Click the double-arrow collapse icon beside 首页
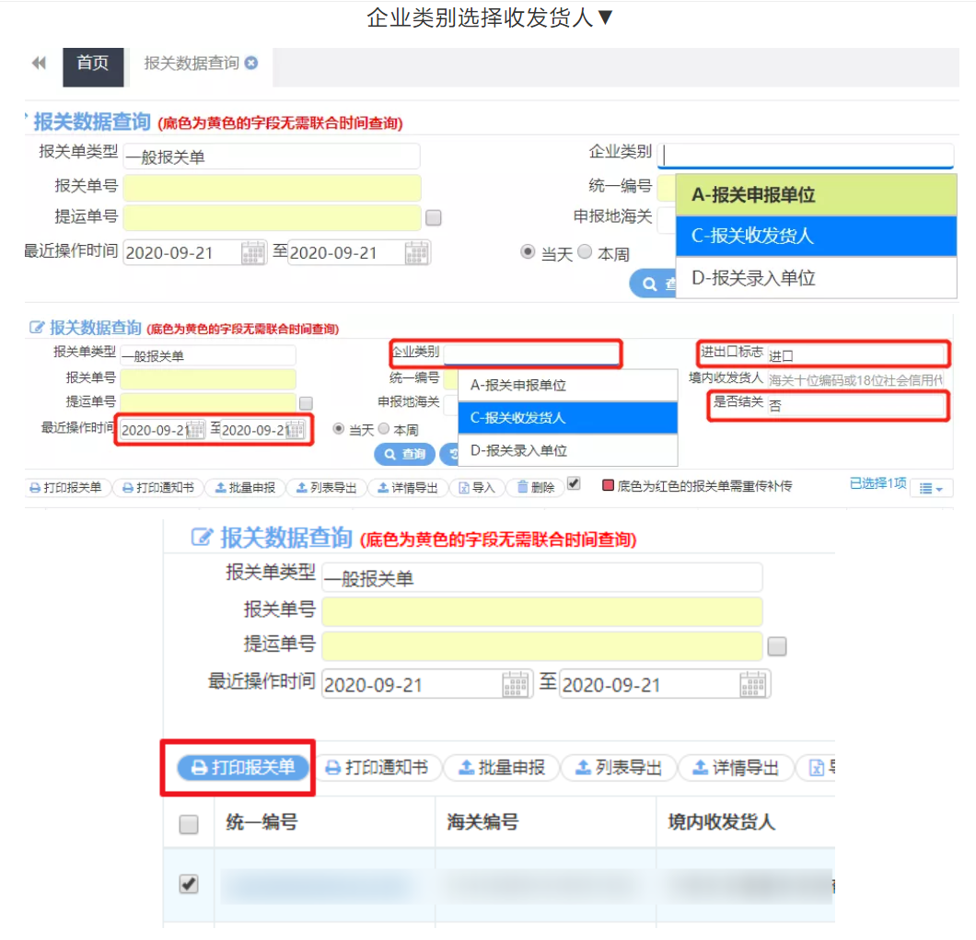 38,63
